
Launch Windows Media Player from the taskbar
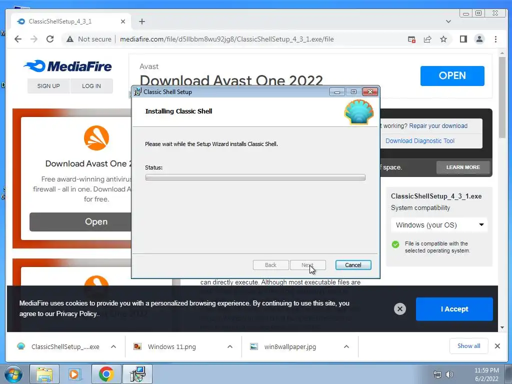(x=75, y=374)
